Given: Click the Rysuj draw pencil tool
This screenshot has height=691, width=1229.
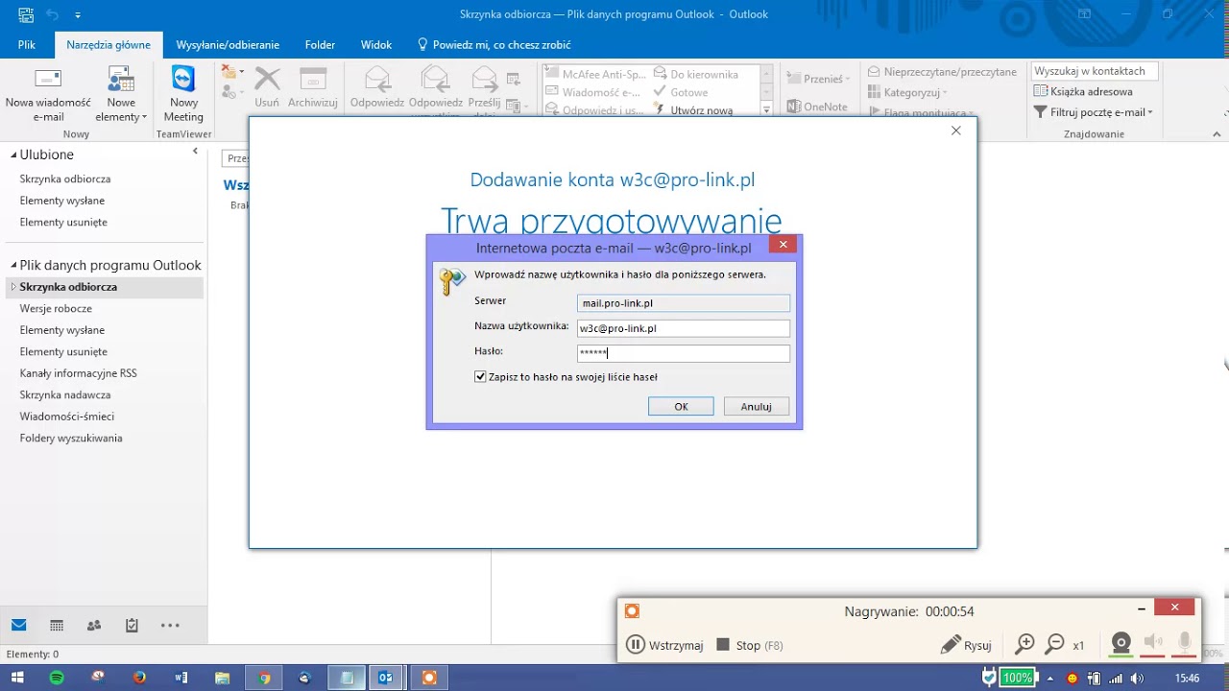Looking at the screenshot, I should (966, 645).
